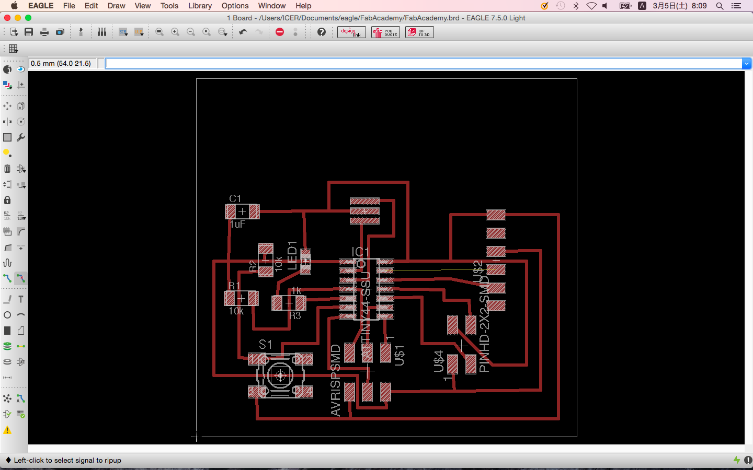Select the Name tool
Screen dimensions: 753x470
pyautogui.click(x=7, y=216)
